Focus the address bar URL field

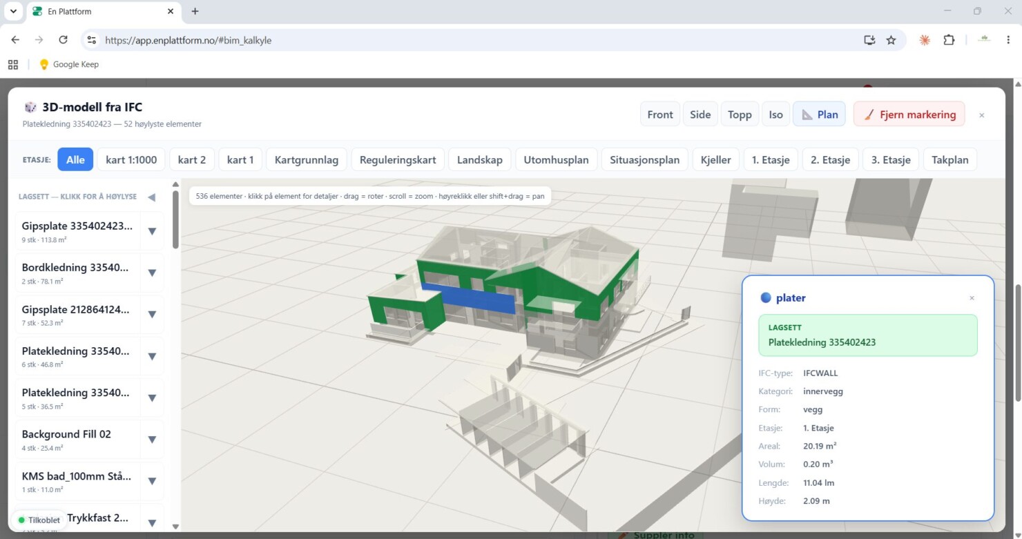pos(476,40)
